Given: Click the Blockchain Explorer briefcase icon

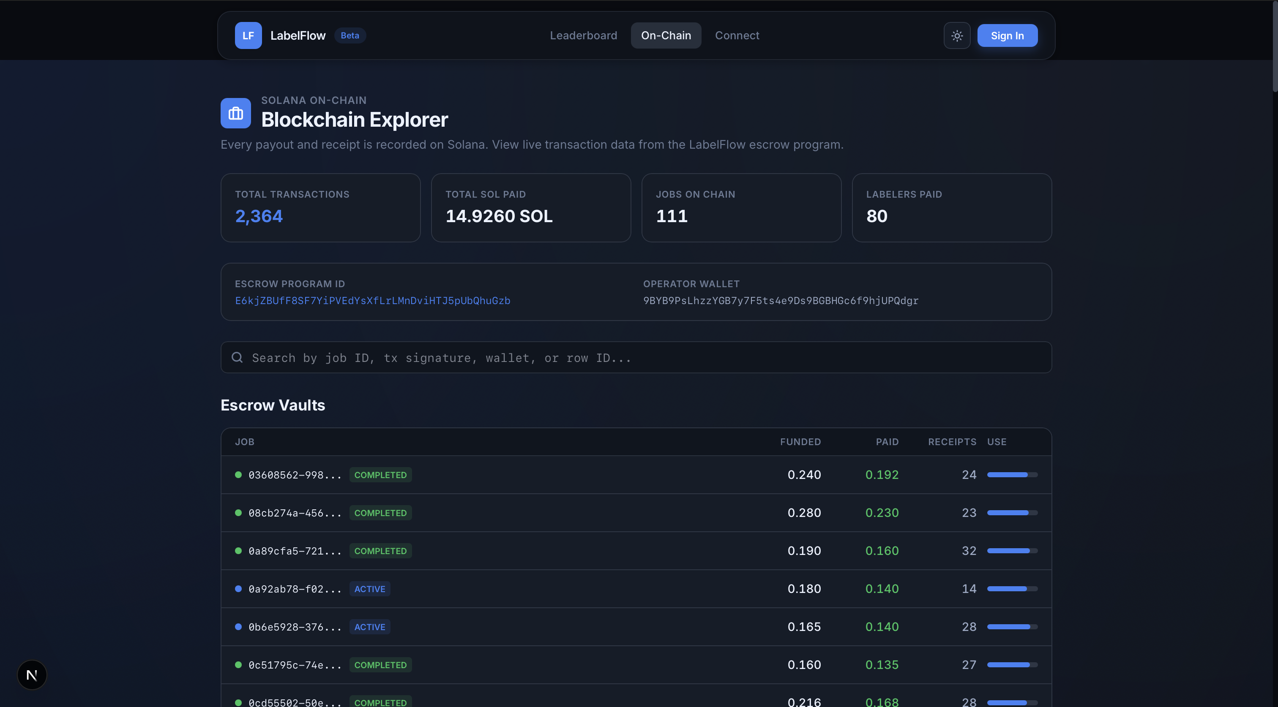Looking at the screenshot, I should (236, 114).
